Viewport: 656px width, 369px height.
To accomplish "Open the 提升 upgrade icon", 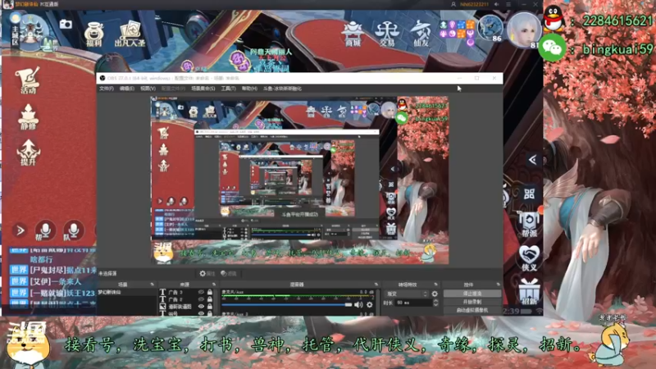I will [x=28, y=153].
